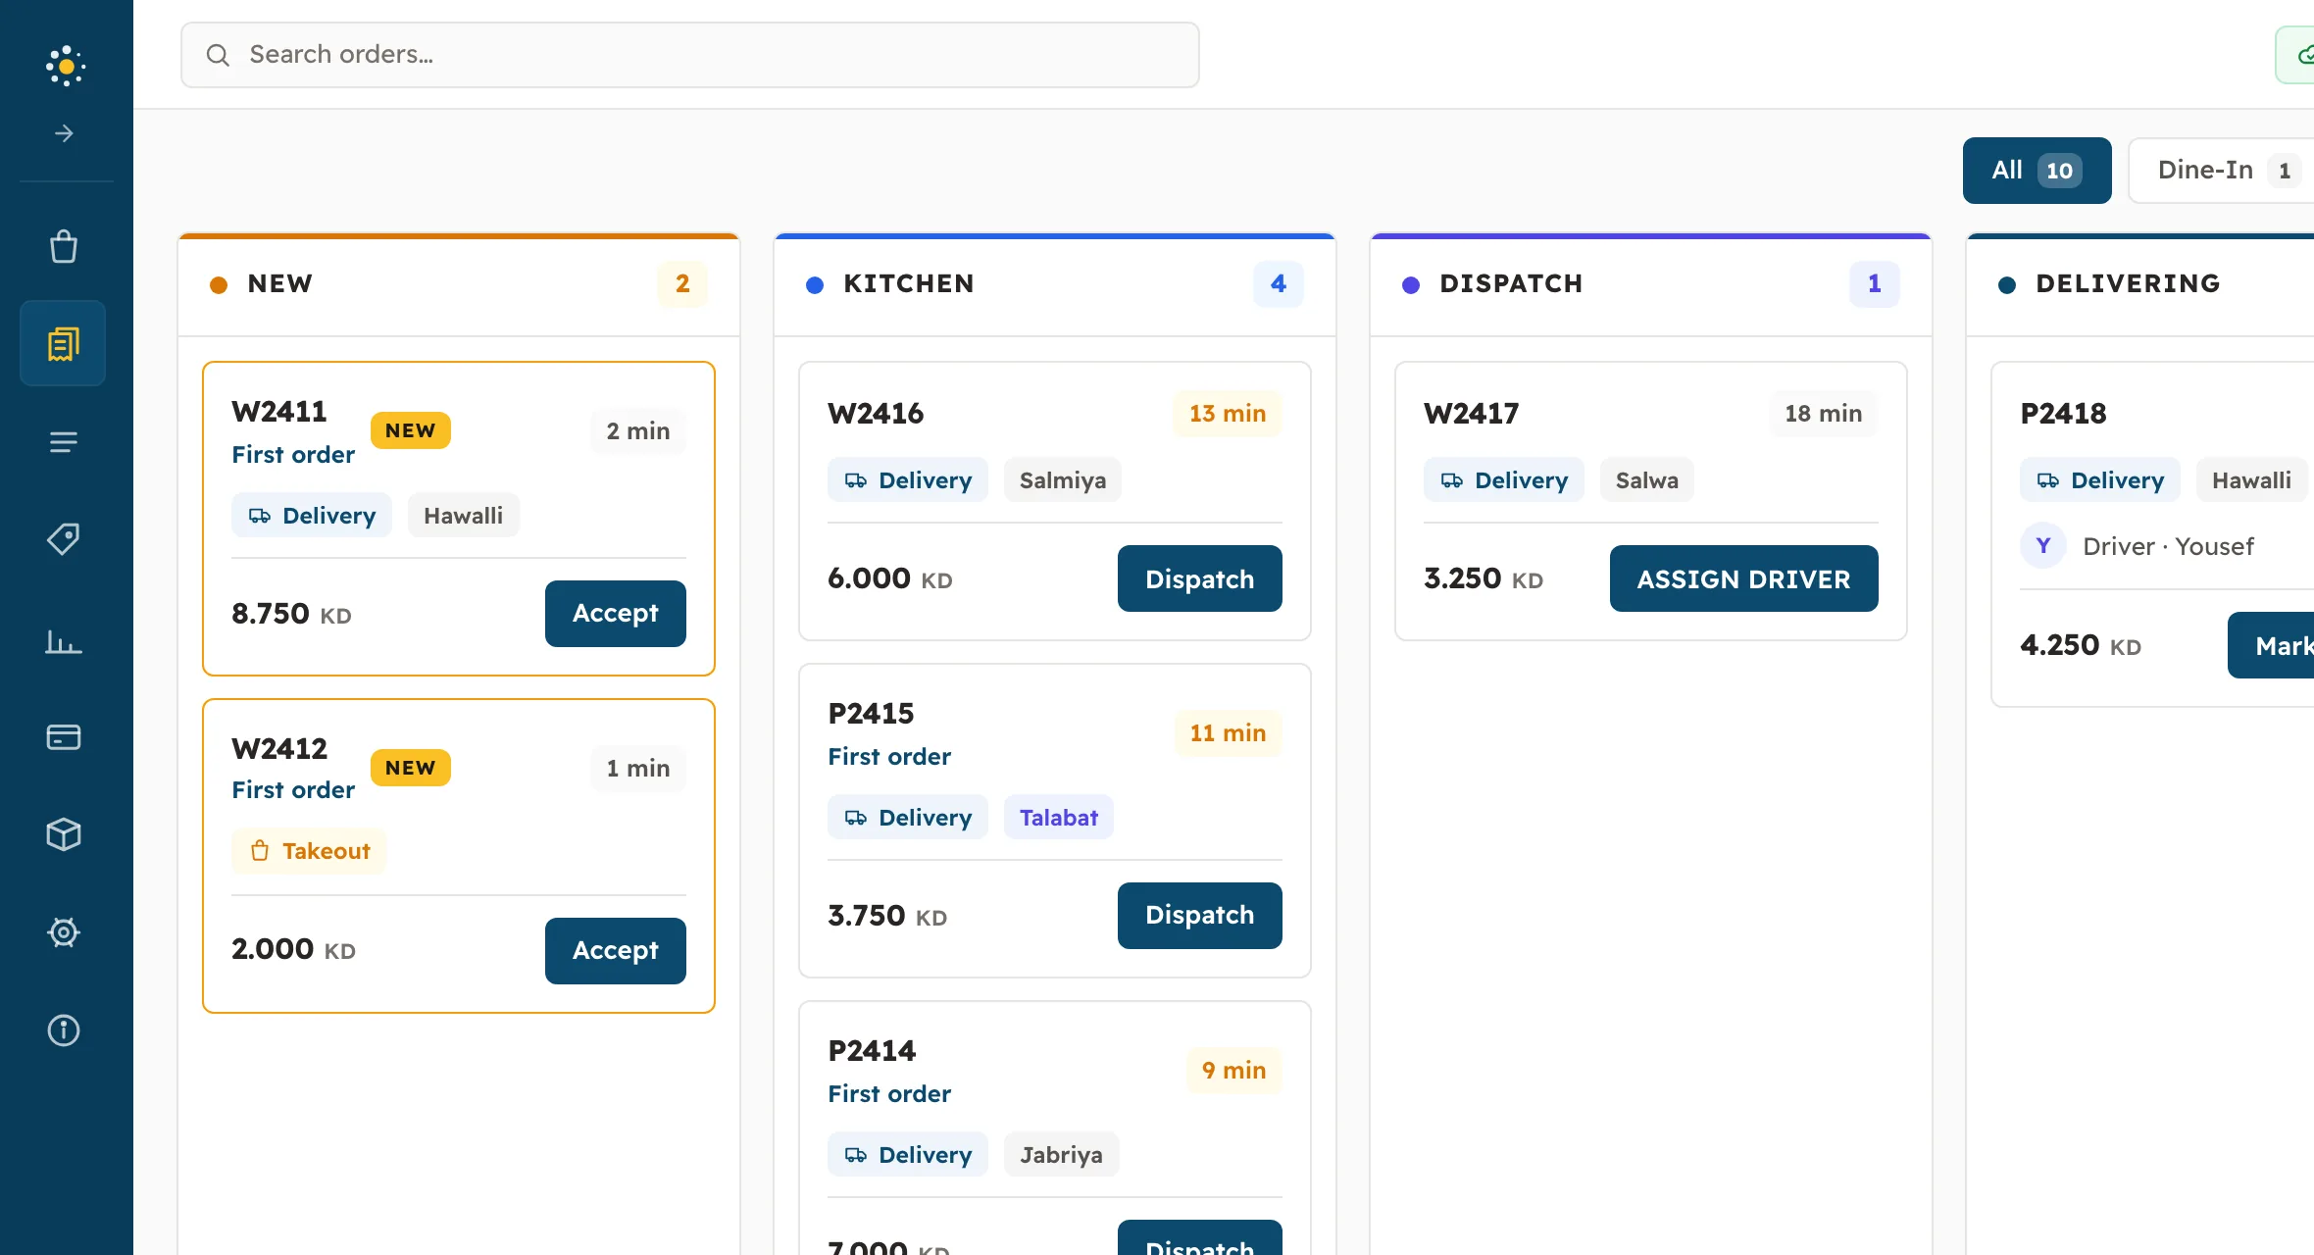Select the orders receipt sidebar icon
Viewport: 2314px width, 1255px height.
pyautogui.click(x=63, y=343)
